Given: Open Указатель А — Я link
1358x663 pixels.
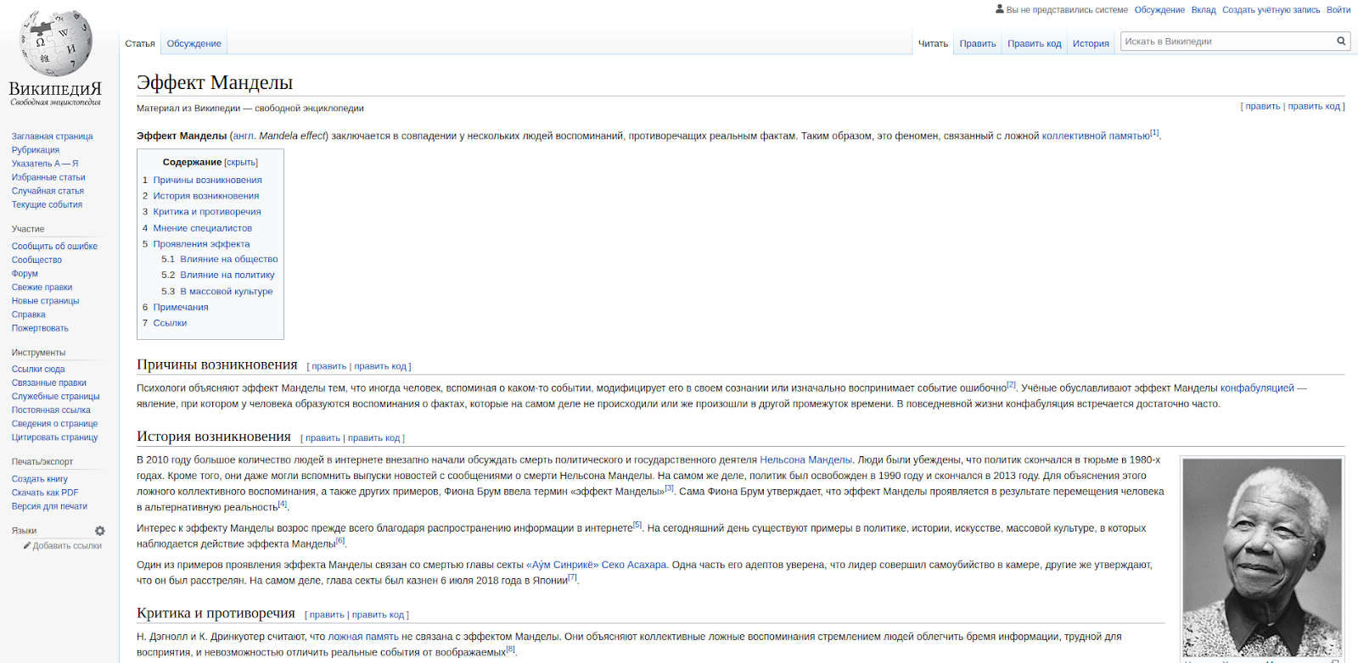Looking at the screenshot, I should coord(45,164).
